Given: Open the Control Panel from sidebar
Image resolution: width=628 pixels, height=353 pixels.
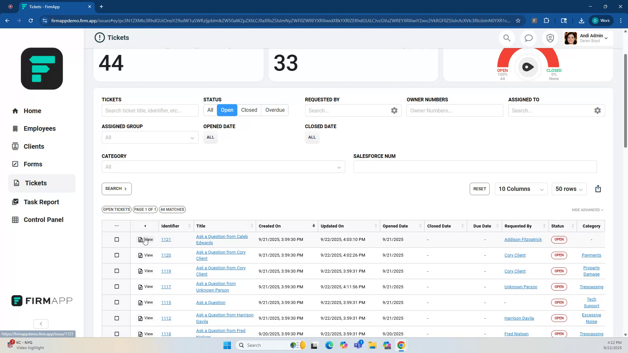Looking at the screenshot, I should pyautogui.click(x=44, y=219).
